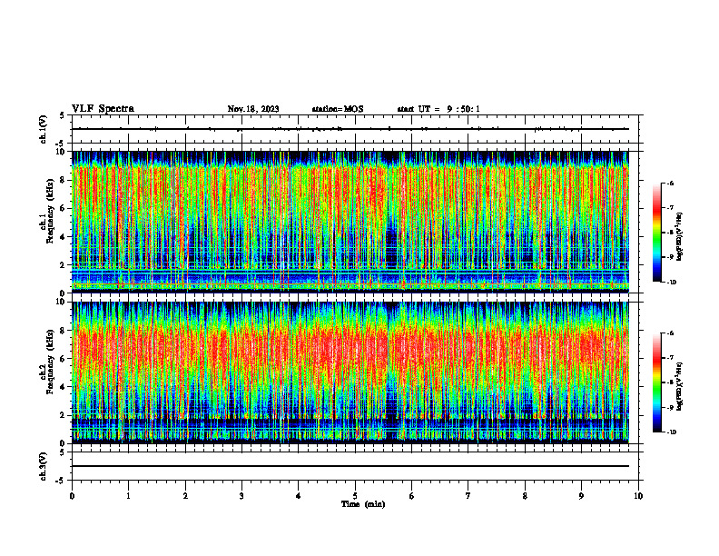The height and width of the screenshot is (556, 719).
Task: Select the ch.1 'Frequency (kHz)' axis label
Action: 50,211
